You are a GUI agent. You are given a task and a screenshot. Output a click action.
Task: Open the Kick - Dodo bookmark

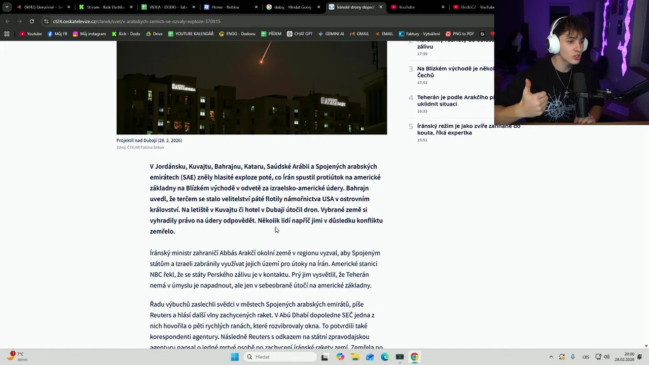126,34
